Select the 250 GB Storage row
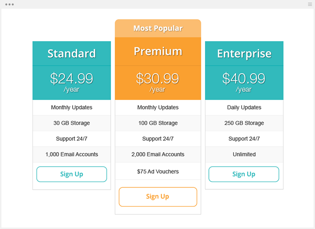 click(x=244, y=123)
